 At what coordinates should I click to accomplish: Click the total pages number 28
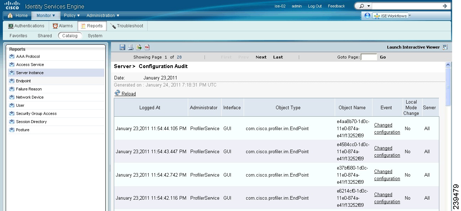[179, 57]
